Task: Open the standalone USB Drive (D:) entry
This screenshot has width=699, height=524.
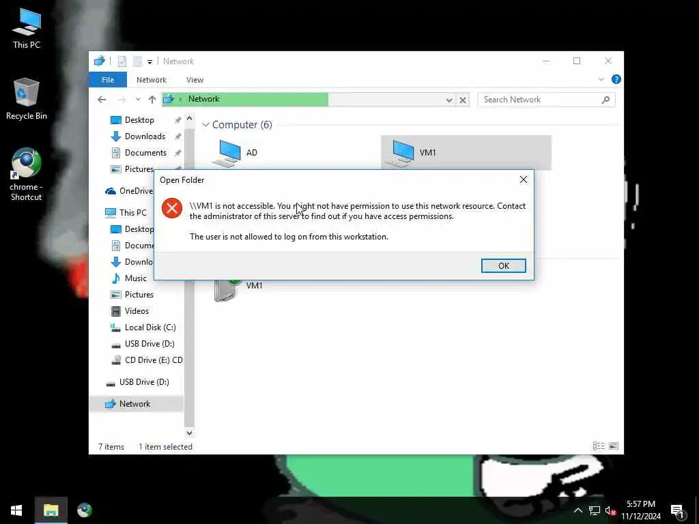Action: pyautogui.click(x=144, y=382)
